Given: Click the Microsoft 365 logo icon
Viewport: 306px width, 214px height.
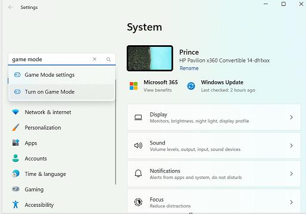Looking at the screenshot, I should (133, 86).
